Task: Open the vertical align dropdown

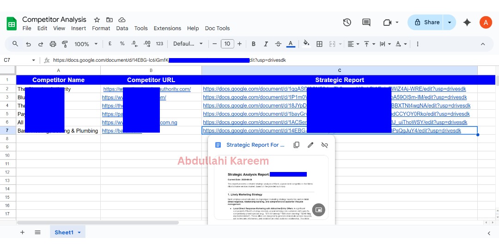Action: pyautogui.click(x=370, y=44)
